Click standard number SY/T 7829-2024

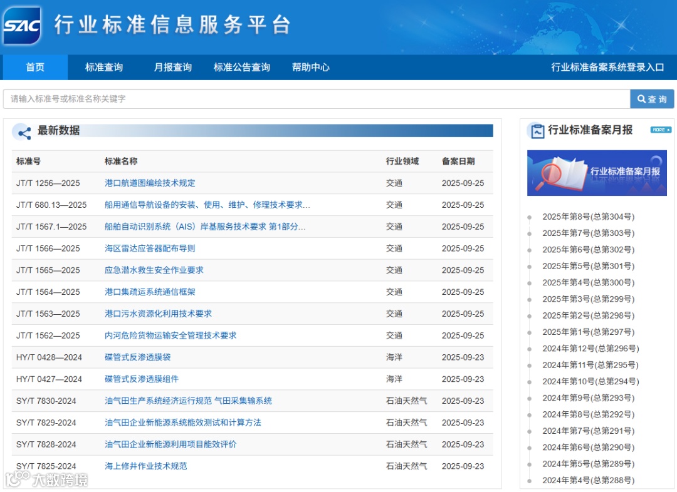tap(46, 423)
